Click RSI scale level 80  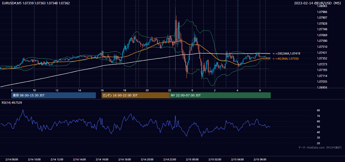click(319, 110)
